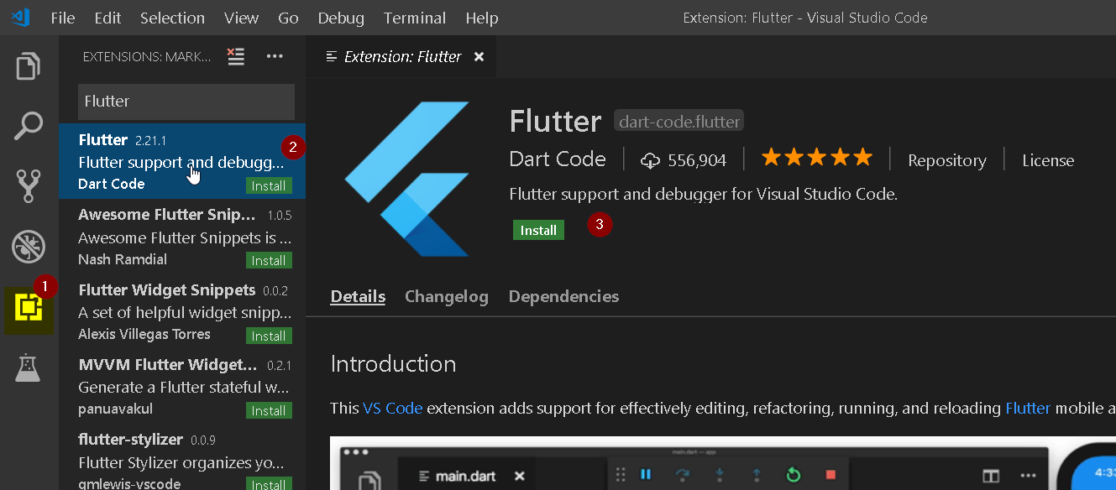Click the EXTENSIONS: MARK... sidebar title
Screen dimensions: 1116x490
click(147, 56)
